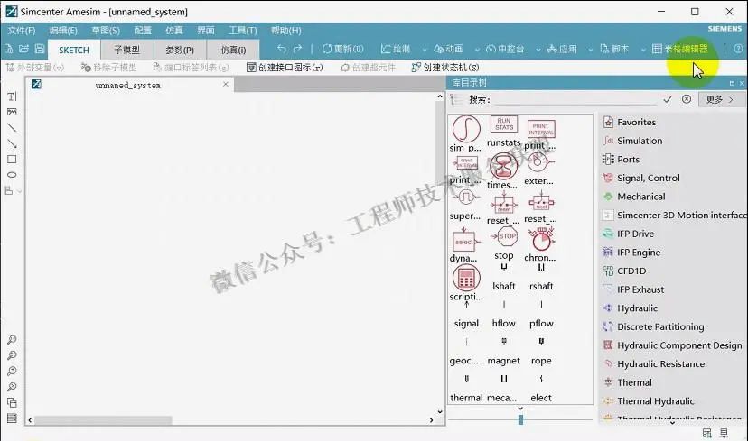Pick the lshaft port
Screen dimensions: 748x441
click(504, 279)
